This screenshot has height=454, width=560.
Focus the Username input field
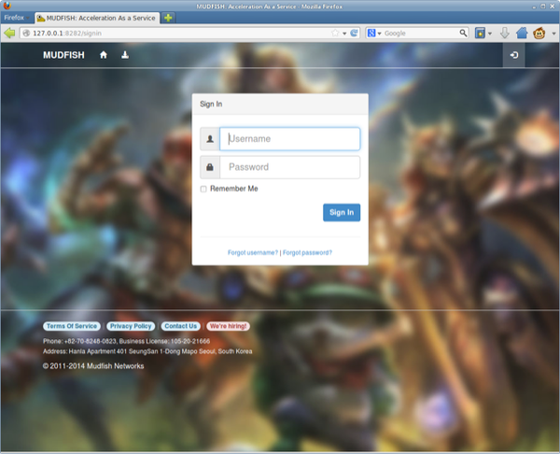pyautogui.click(x=289, y=138)
